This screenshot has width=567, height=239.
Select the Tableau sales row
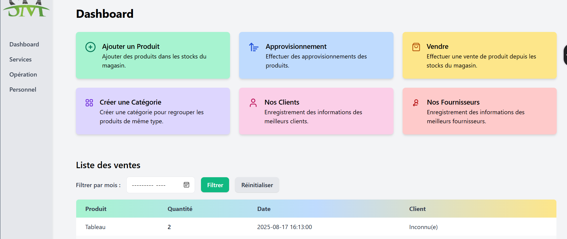[96, 227]
